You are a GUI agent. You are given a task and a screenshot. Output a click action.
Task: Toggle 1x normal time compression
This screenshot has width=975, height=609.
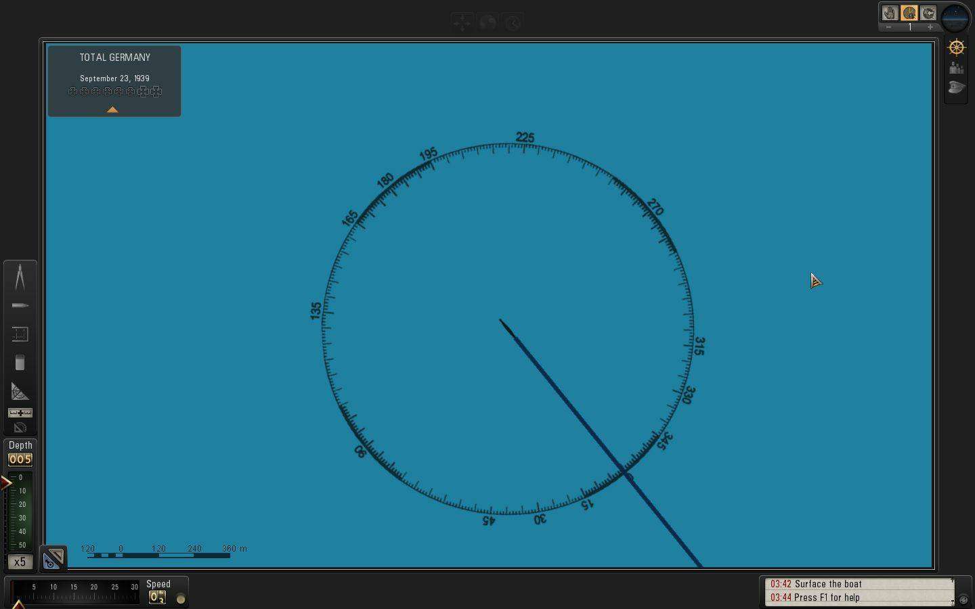909,13
